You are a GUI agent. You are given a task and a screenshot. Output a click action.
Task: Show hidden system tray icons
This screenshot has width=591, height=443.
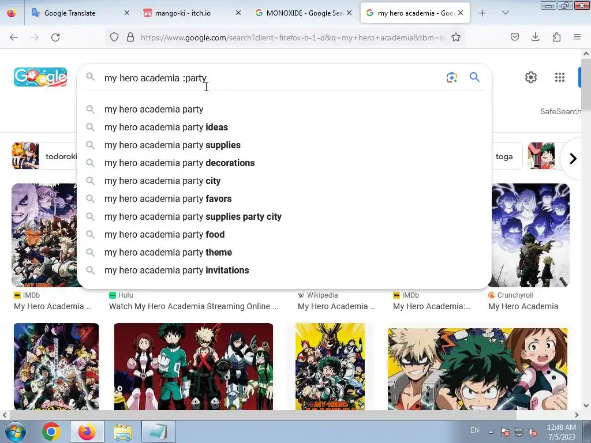(491, 432)
